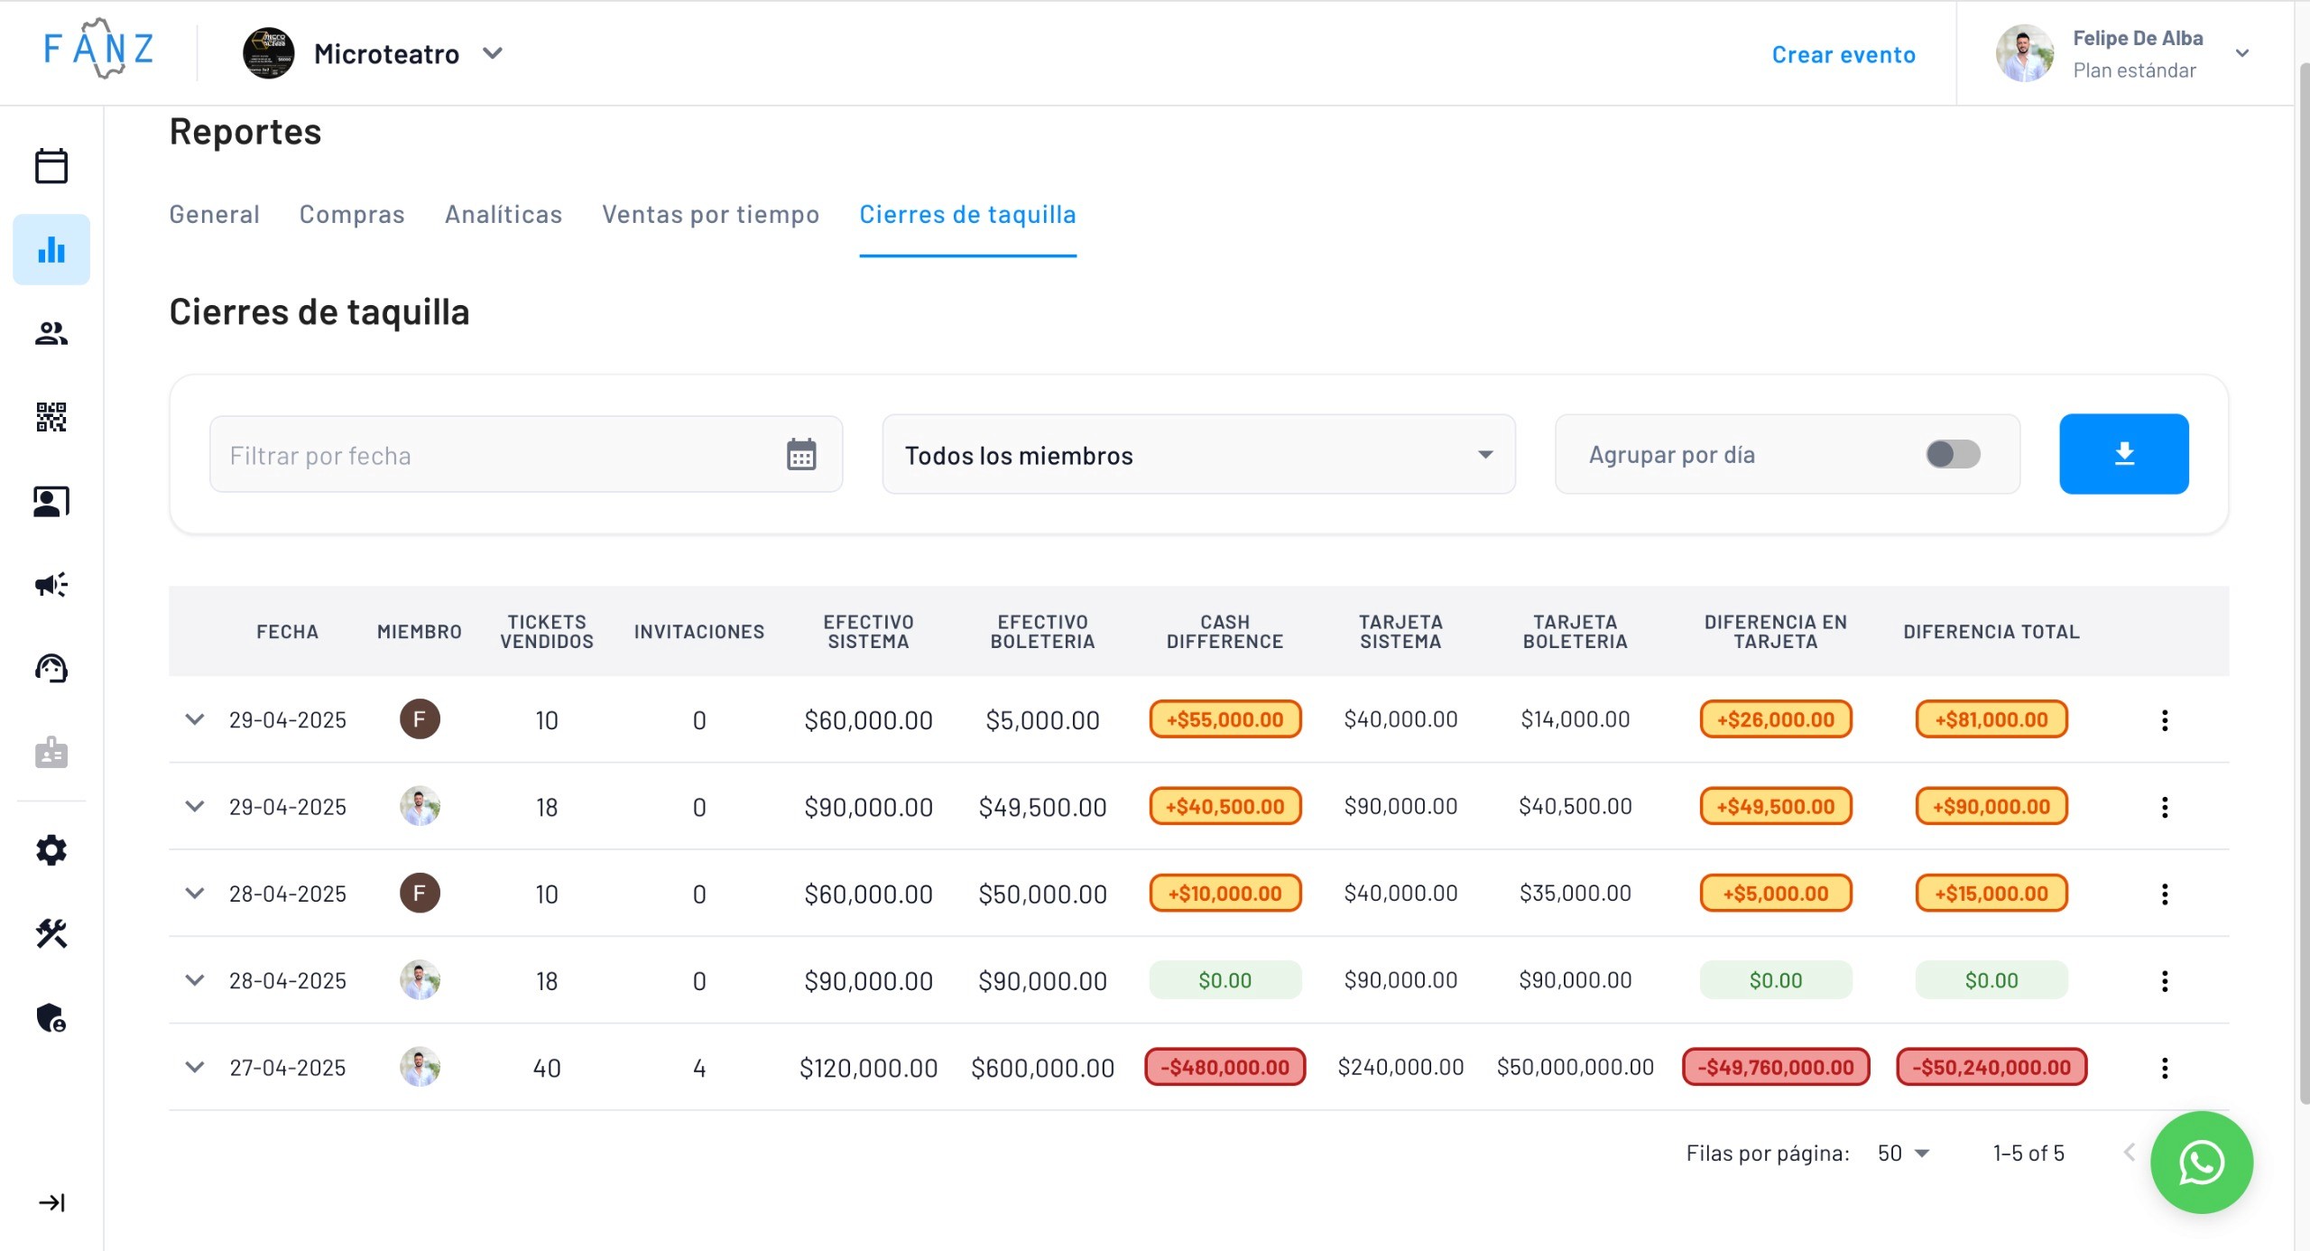2310x1251 pixels.
Task: Click the megaphone marketing sidebar icon
Action: [x=51, y=585]
